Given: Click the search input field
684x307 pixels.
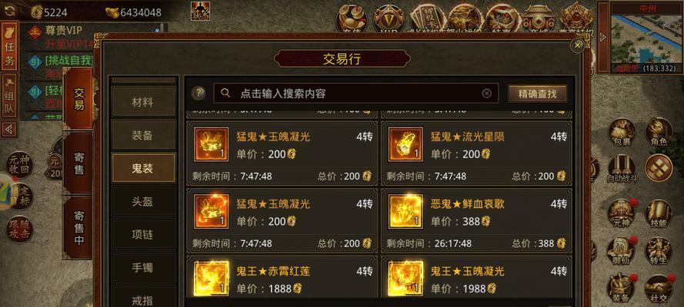Looking at the screenshot, I should point(355,93).
